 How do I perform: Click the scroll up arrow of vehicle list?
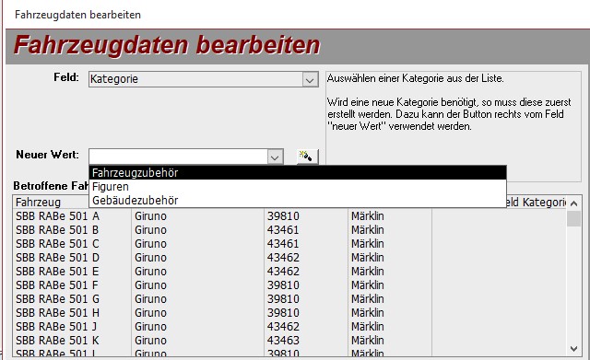573,203
